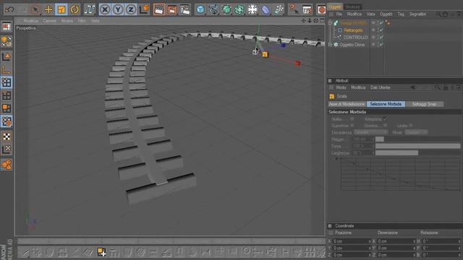Click the Make Editable icon in left sidebar

click(x=7, y=41)
